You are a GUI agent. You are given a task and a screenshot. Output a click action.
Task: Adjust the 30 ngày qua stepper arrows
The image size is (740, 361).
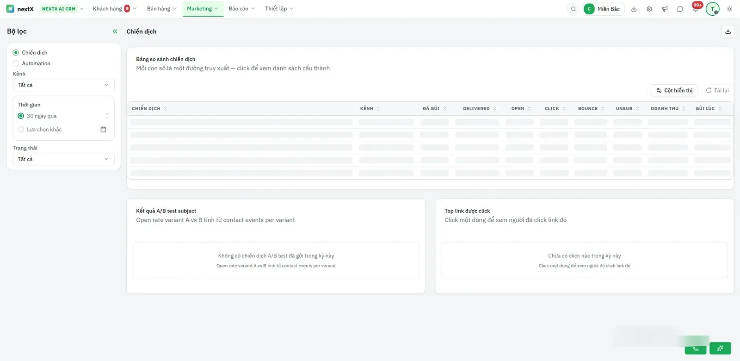coord(107,116)
